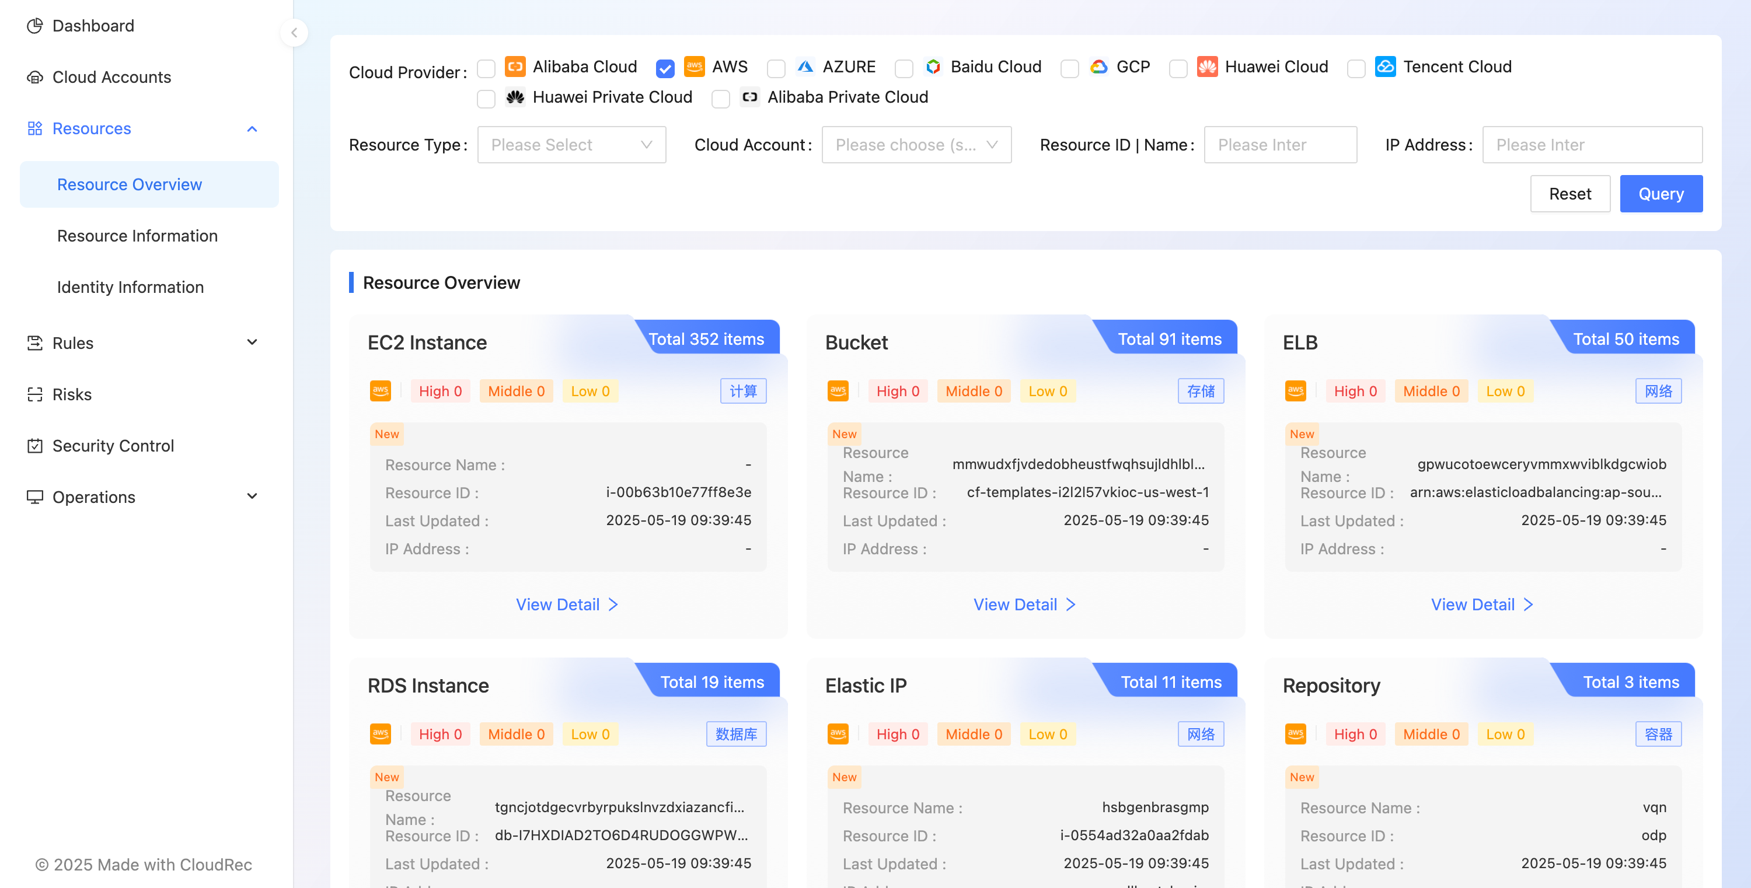Click the Query button
The height and width of the screenshot is (888, 1751).
1661,194
